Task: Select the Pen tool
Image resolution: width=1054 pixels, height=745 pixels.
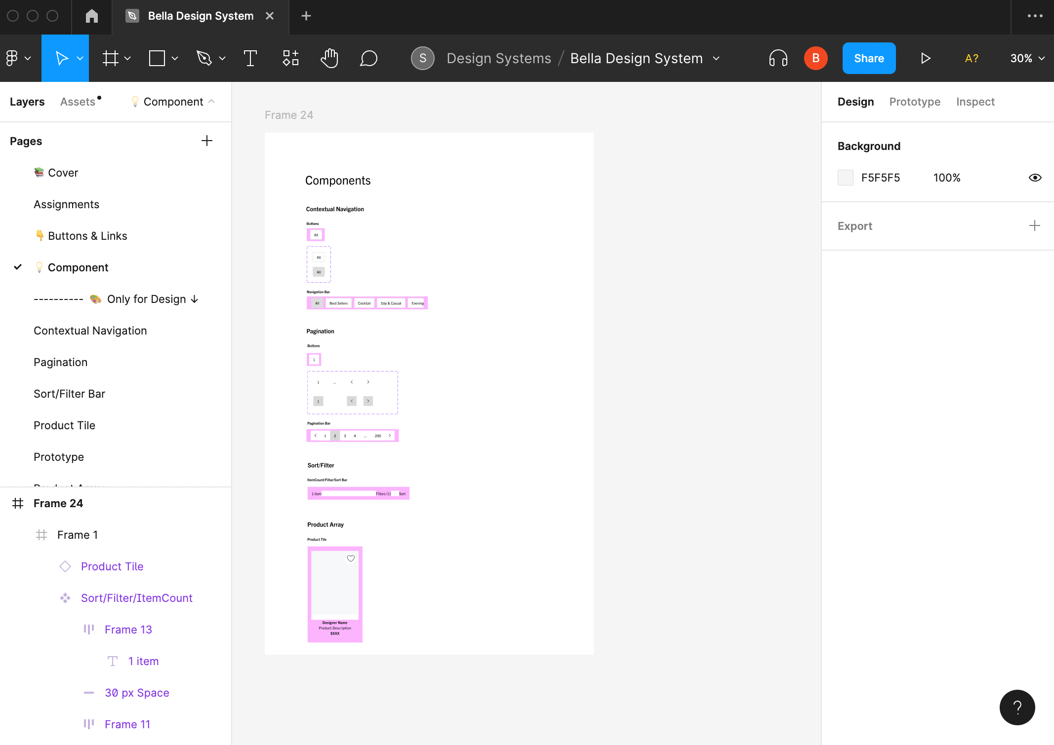Action: [204, 58]
